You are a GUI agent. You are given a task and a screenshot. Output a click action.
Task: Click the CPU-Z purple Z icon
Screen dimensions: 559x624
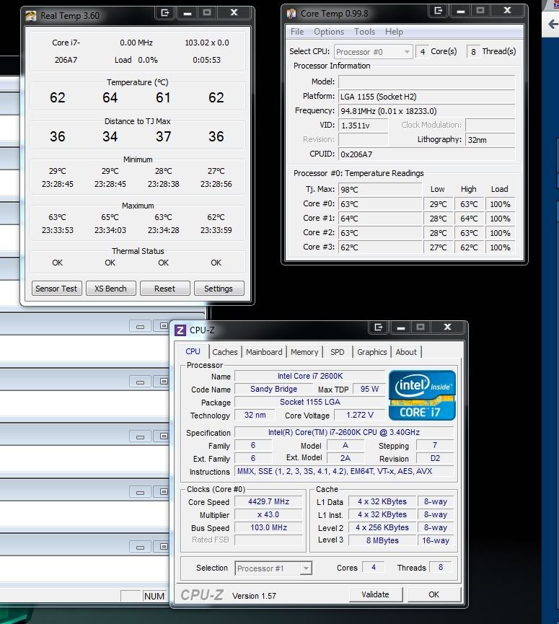point(180,330)
